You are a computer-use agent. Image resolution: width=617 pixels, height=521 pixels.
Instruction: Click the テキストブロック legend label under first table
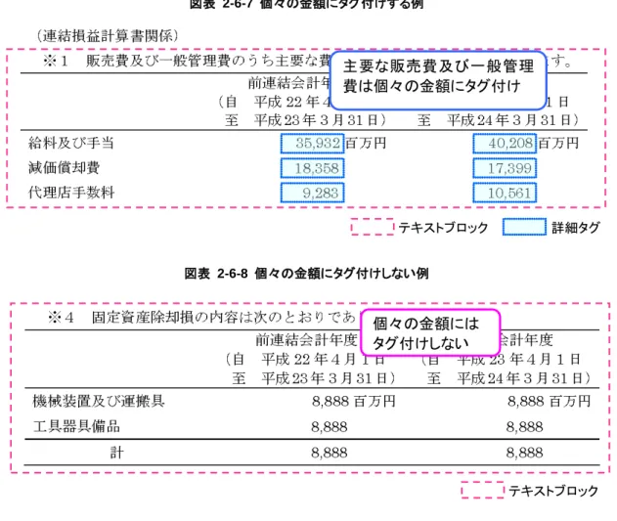pos(443,228)
